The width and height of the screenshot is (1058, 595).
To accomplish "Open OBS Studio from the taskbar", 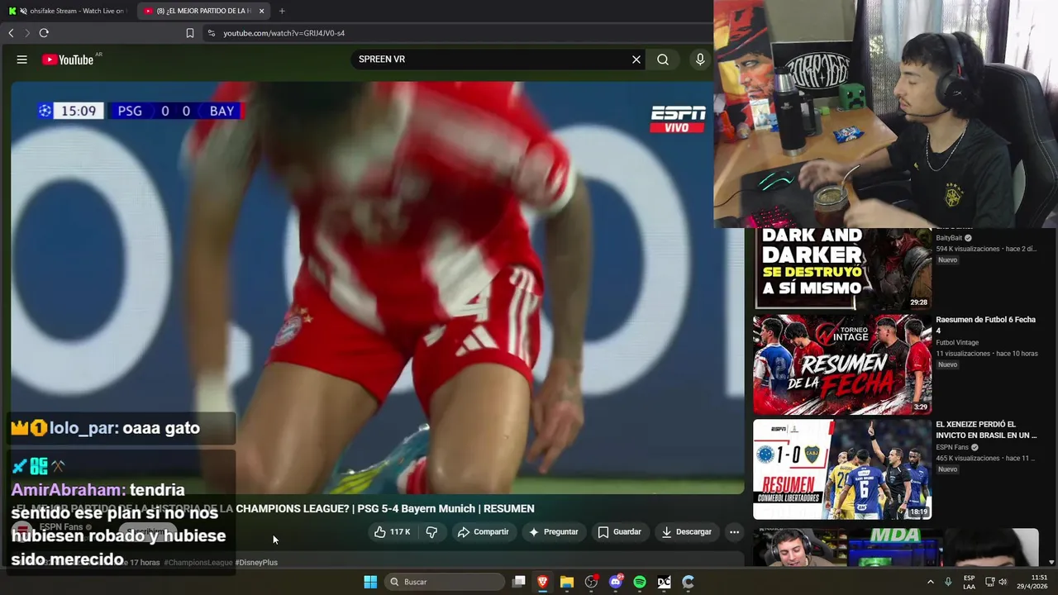I will pos(591,582).
